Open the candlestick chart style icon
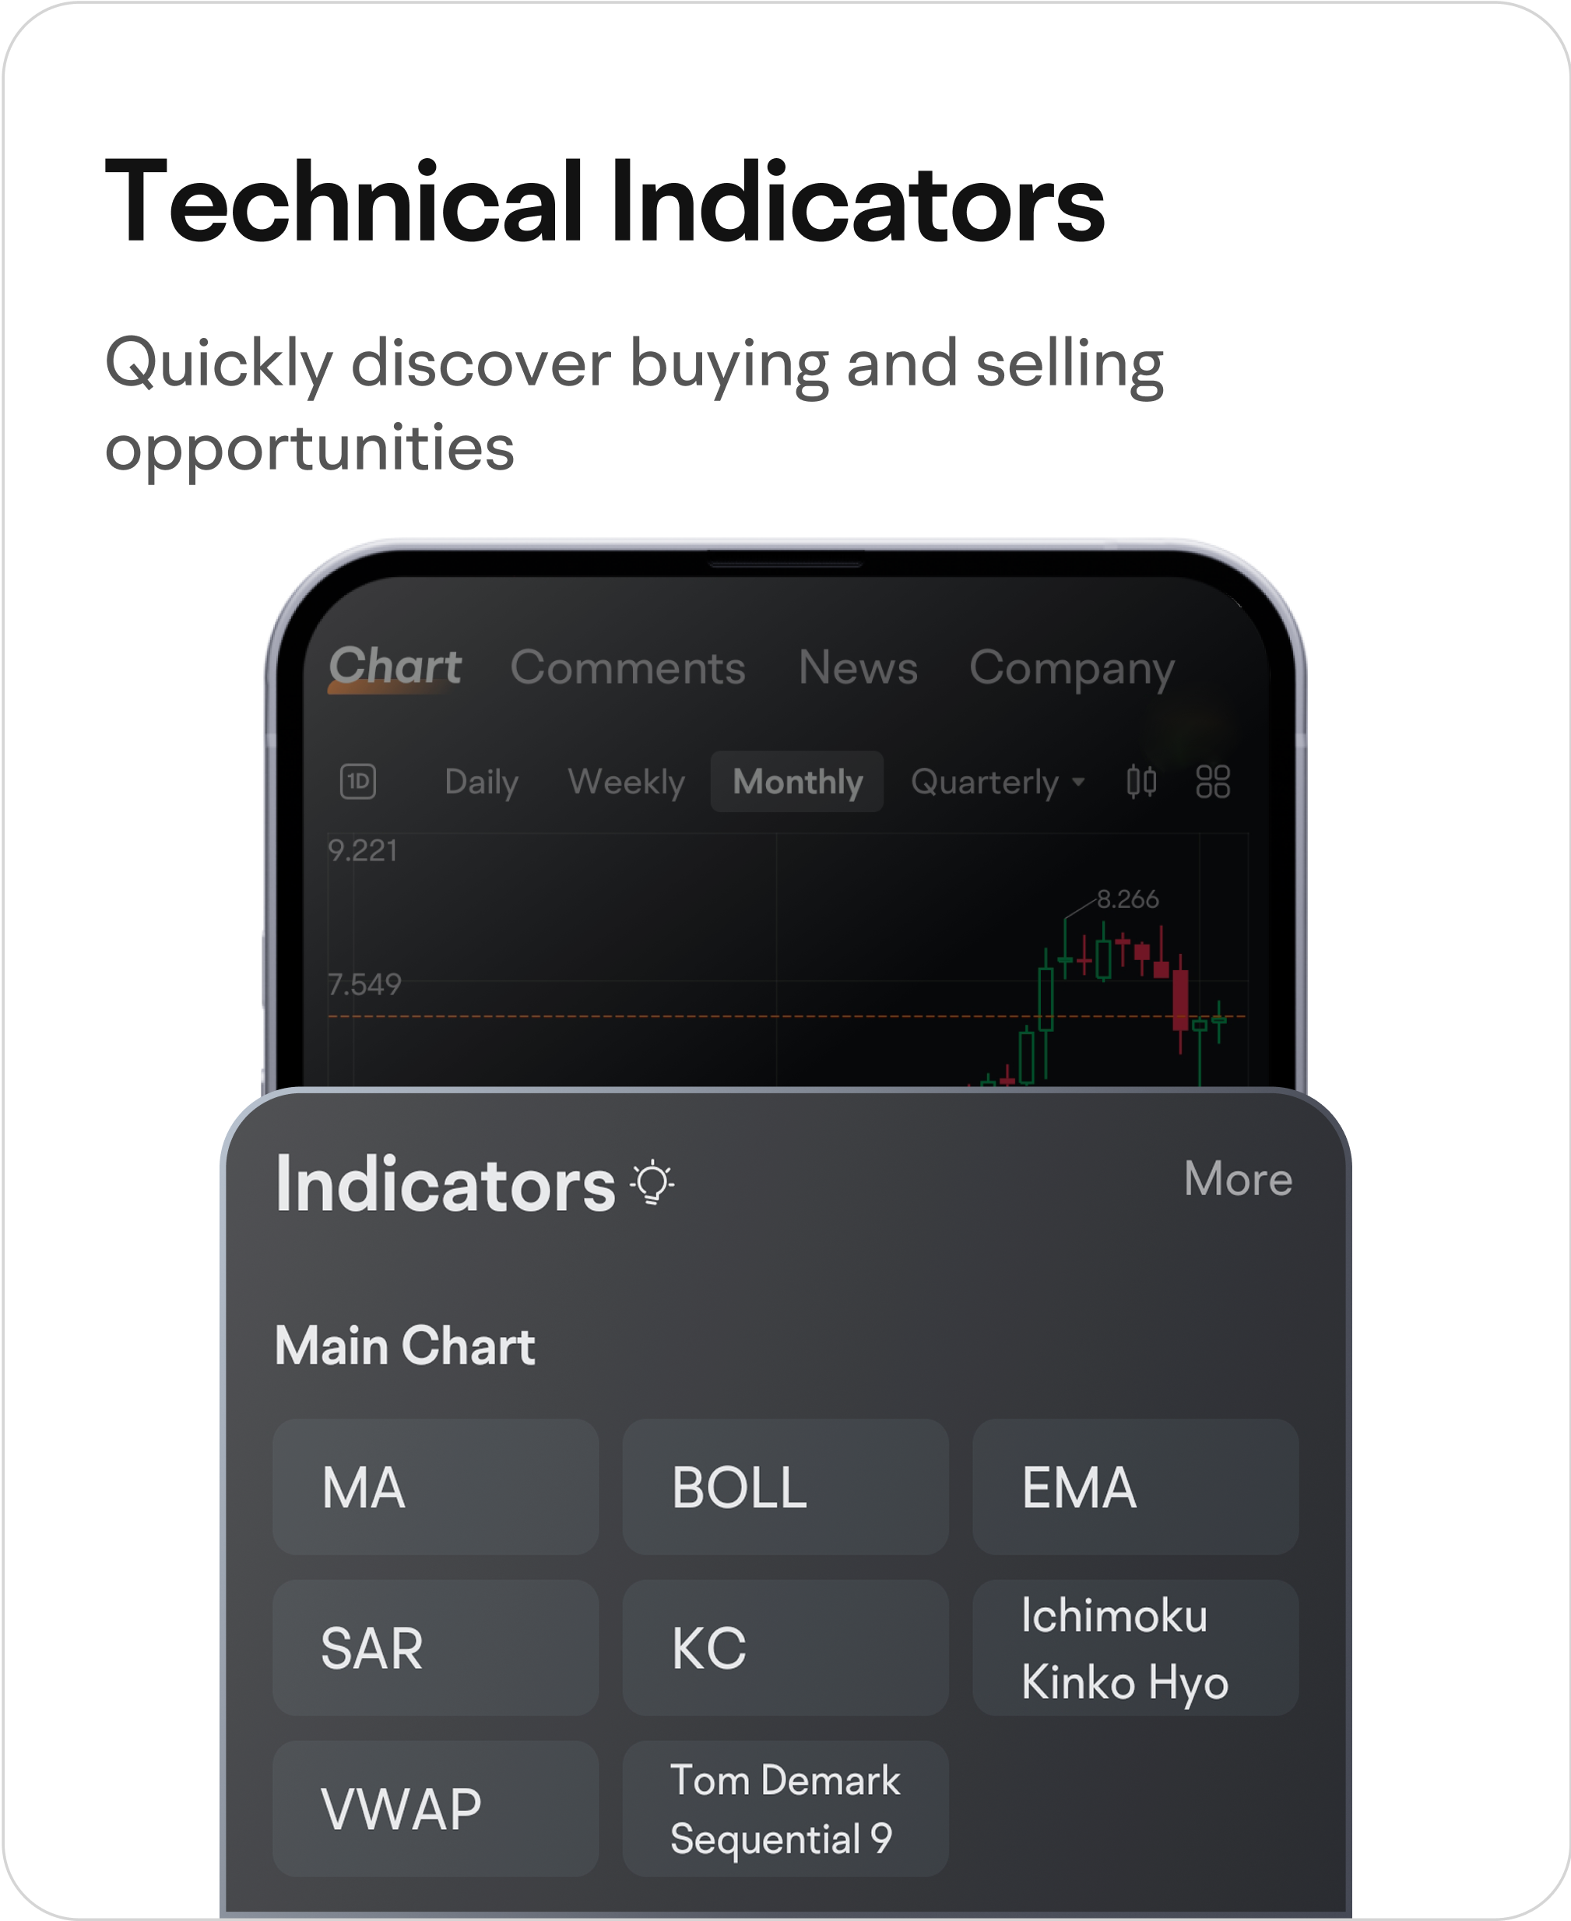Viewport: 1571px width, 1921px height. [1141, 781]
